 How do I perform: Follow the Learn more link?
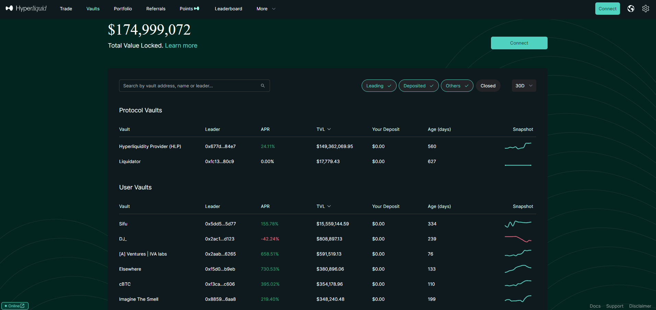(181, 46)
